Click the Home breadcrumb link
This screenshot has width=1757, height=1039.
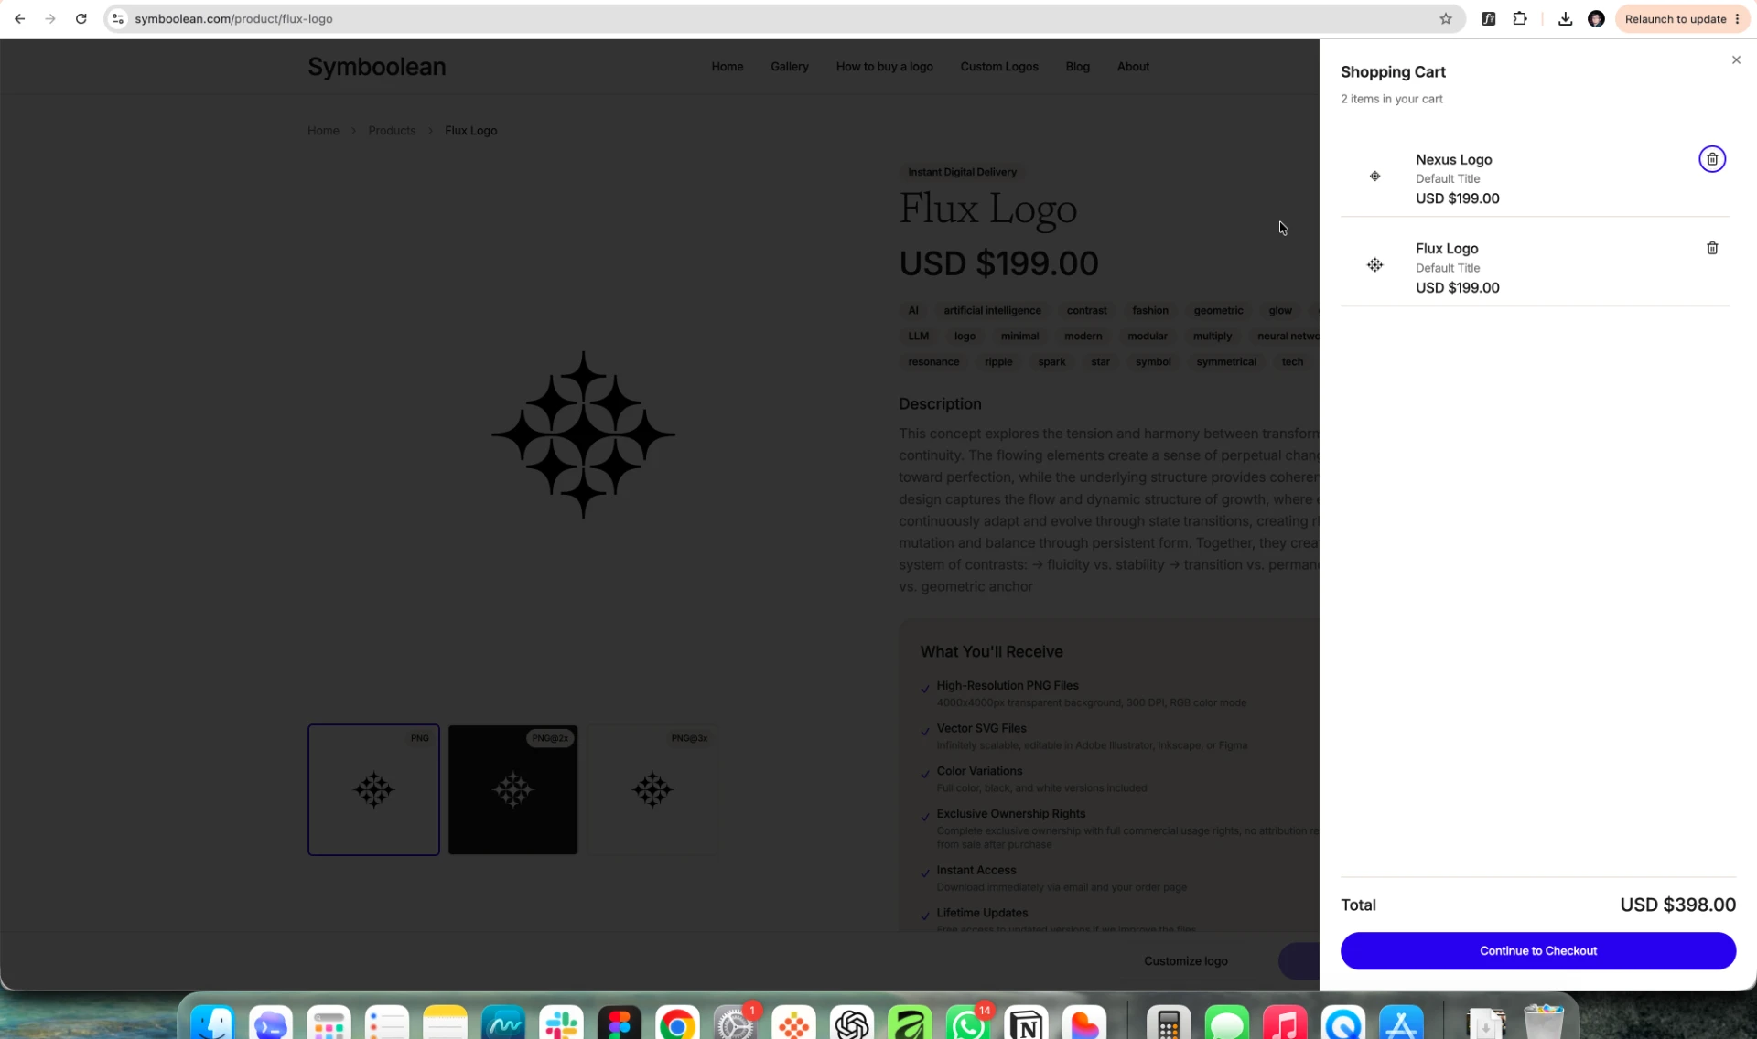pyautogui.click(x=323, y=131)
